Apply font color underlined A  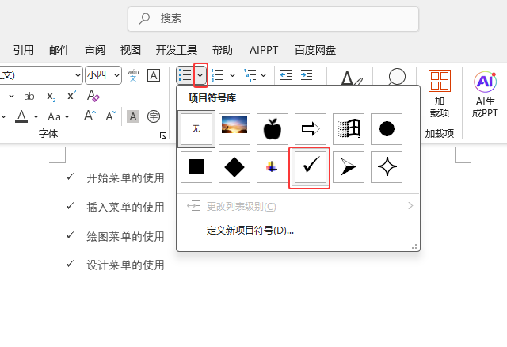[21, 116]
